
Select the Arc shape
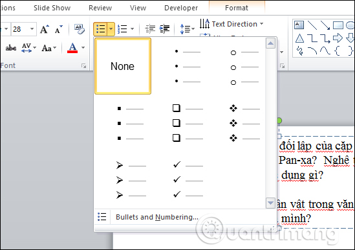click(312, 51)
